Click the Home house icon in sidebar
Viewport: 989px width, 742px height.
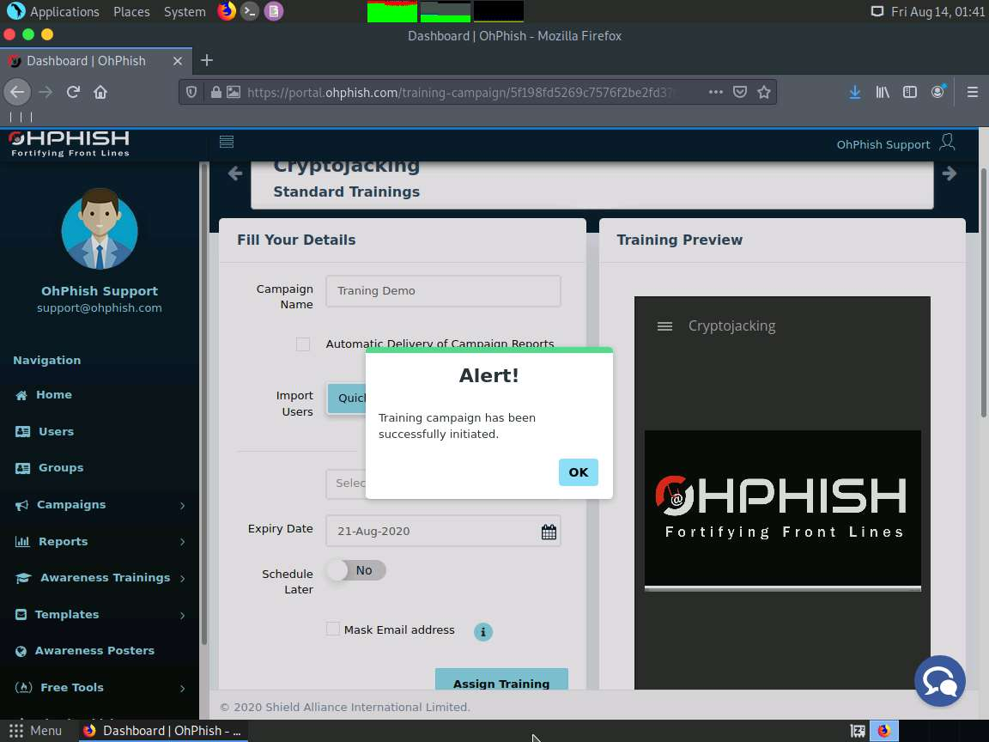tap(21, 395)
